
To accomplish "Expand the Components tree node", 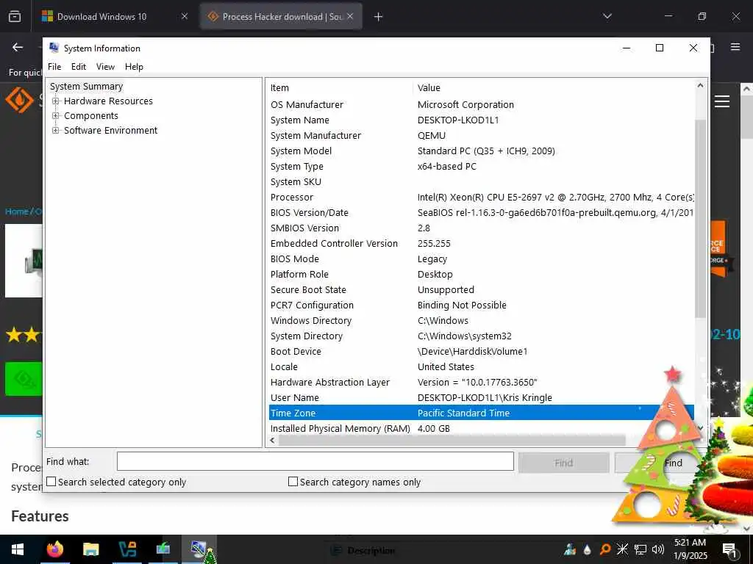I will [x=56, y=115].
